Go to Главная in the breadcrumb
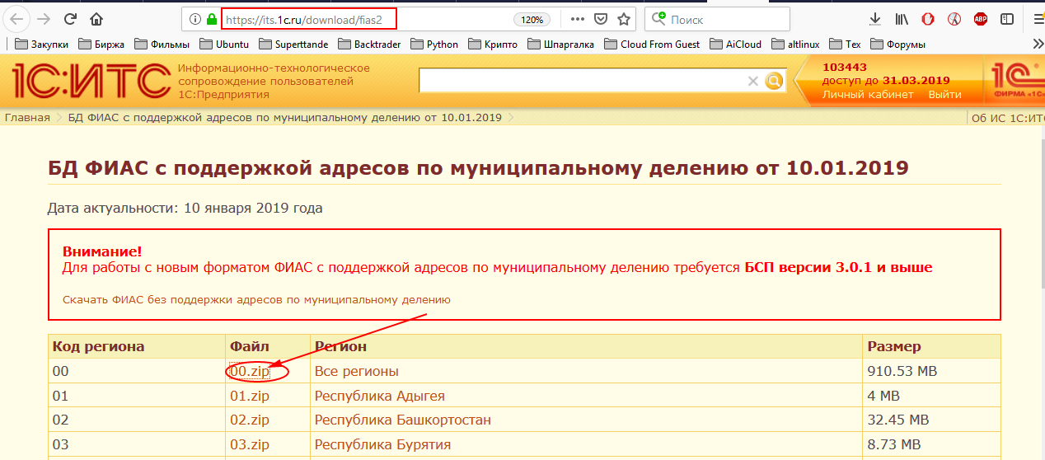1045x460 pixels. pos(27,117)
